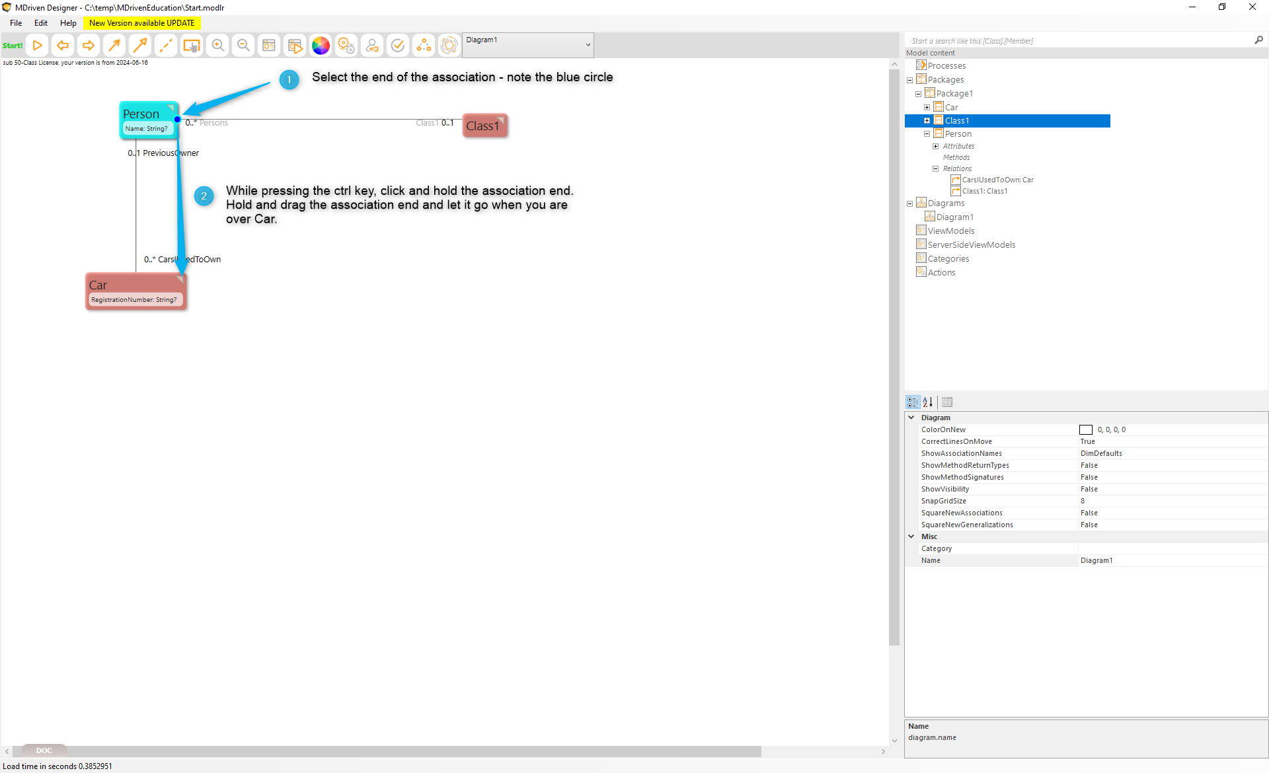Switch property grid to alphabetical sorting
Screen dimensions: 1269x773
pos(928,402)
